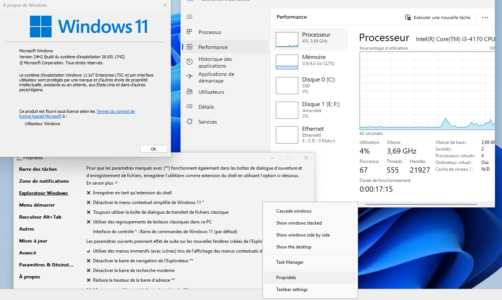The height and width of the screenshot is (300, 502).
Task: Click the En savoir plus link
Action: point(102,183)
